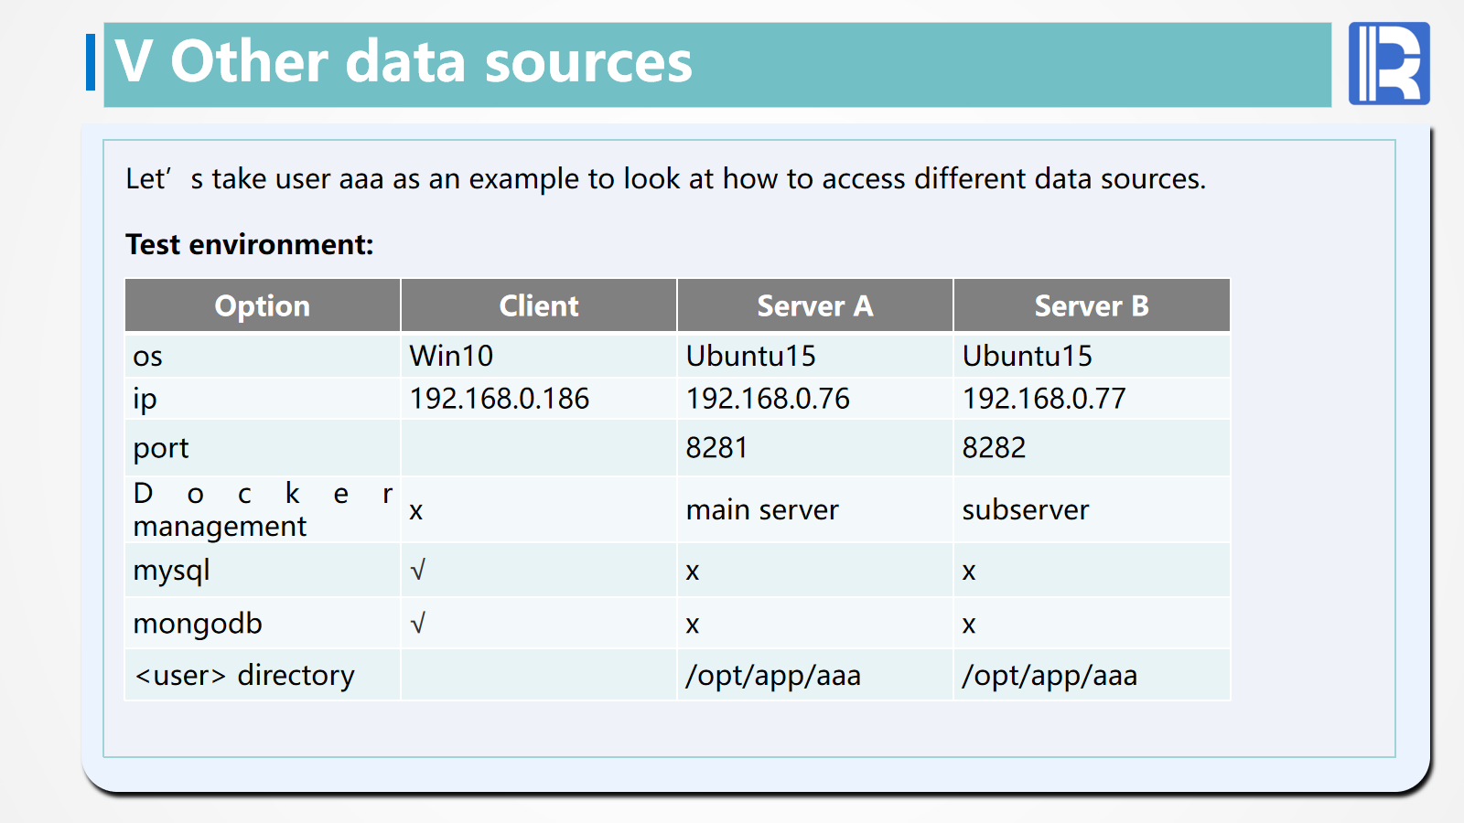Click the mysql check mark under Client
Viewport: 1464px width, 823px height.
pos(417,572)
